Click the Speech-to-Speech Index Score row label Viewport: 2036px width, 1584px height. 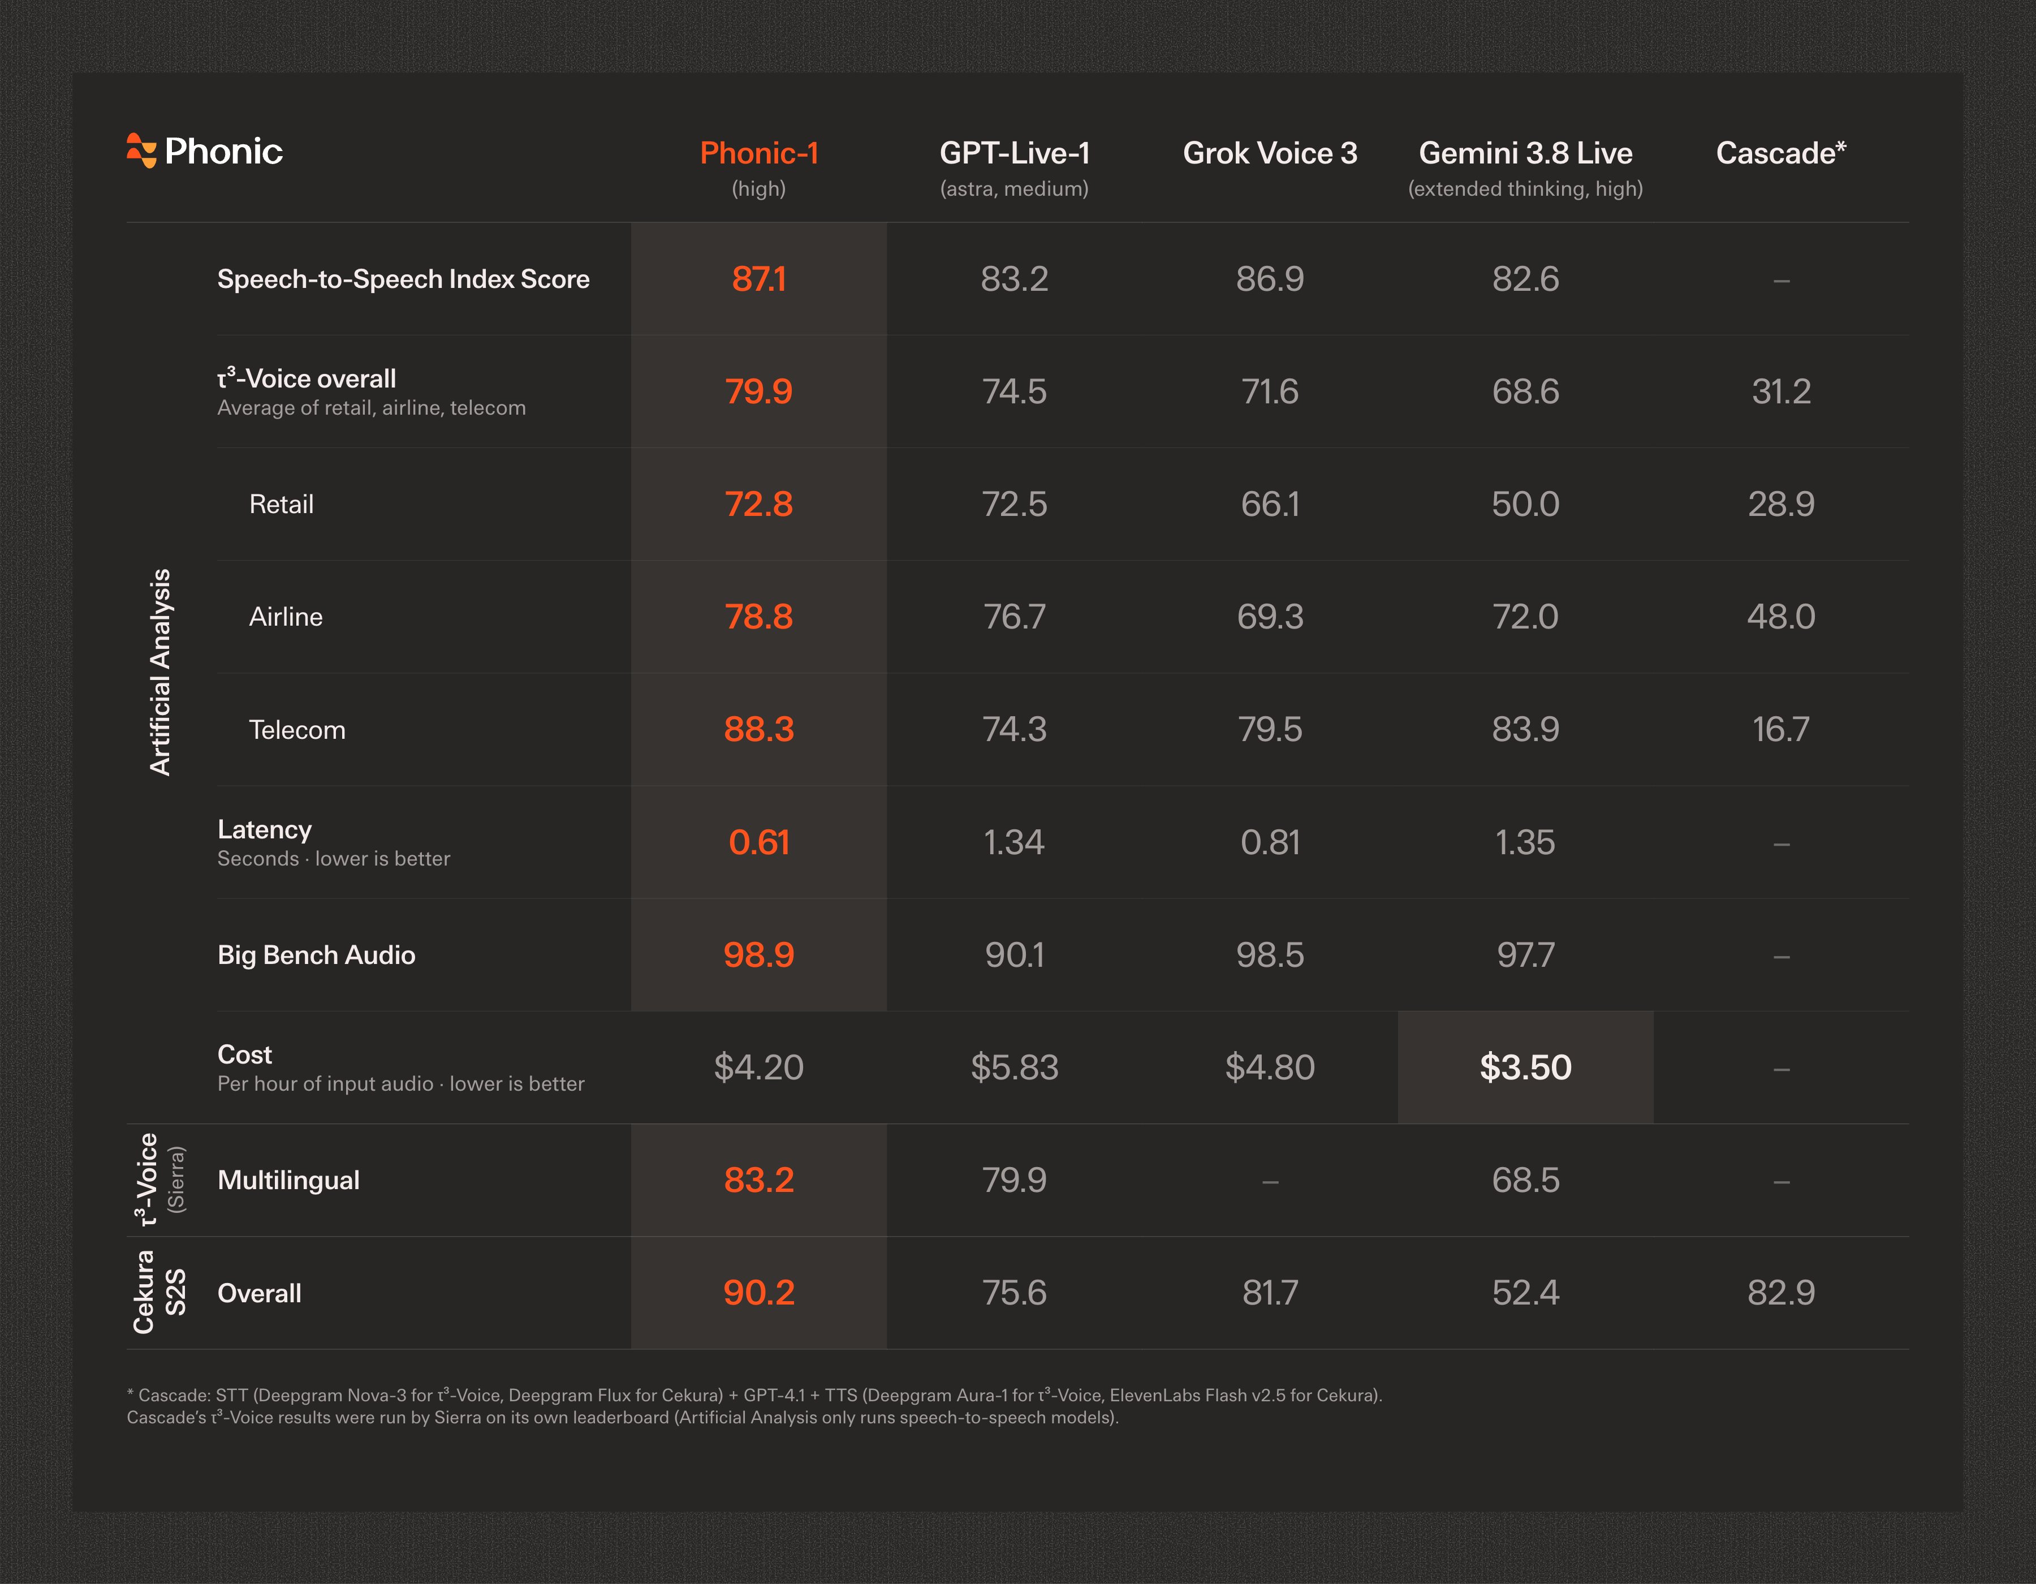click(403, 279)
